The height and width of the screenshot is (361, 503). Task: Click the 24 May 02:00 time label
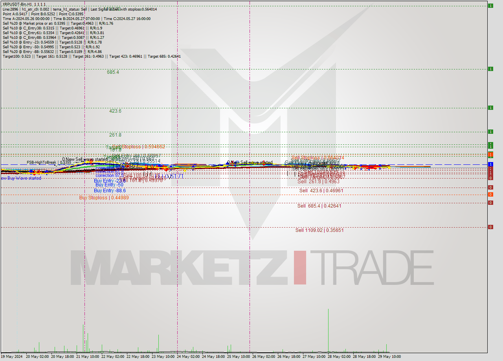(188, 357)
